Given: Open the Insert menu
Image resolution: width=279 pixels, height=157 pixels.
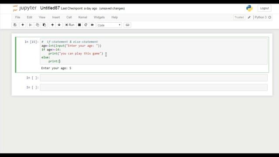Looking at the screenshot, I should tap(56, 17).
